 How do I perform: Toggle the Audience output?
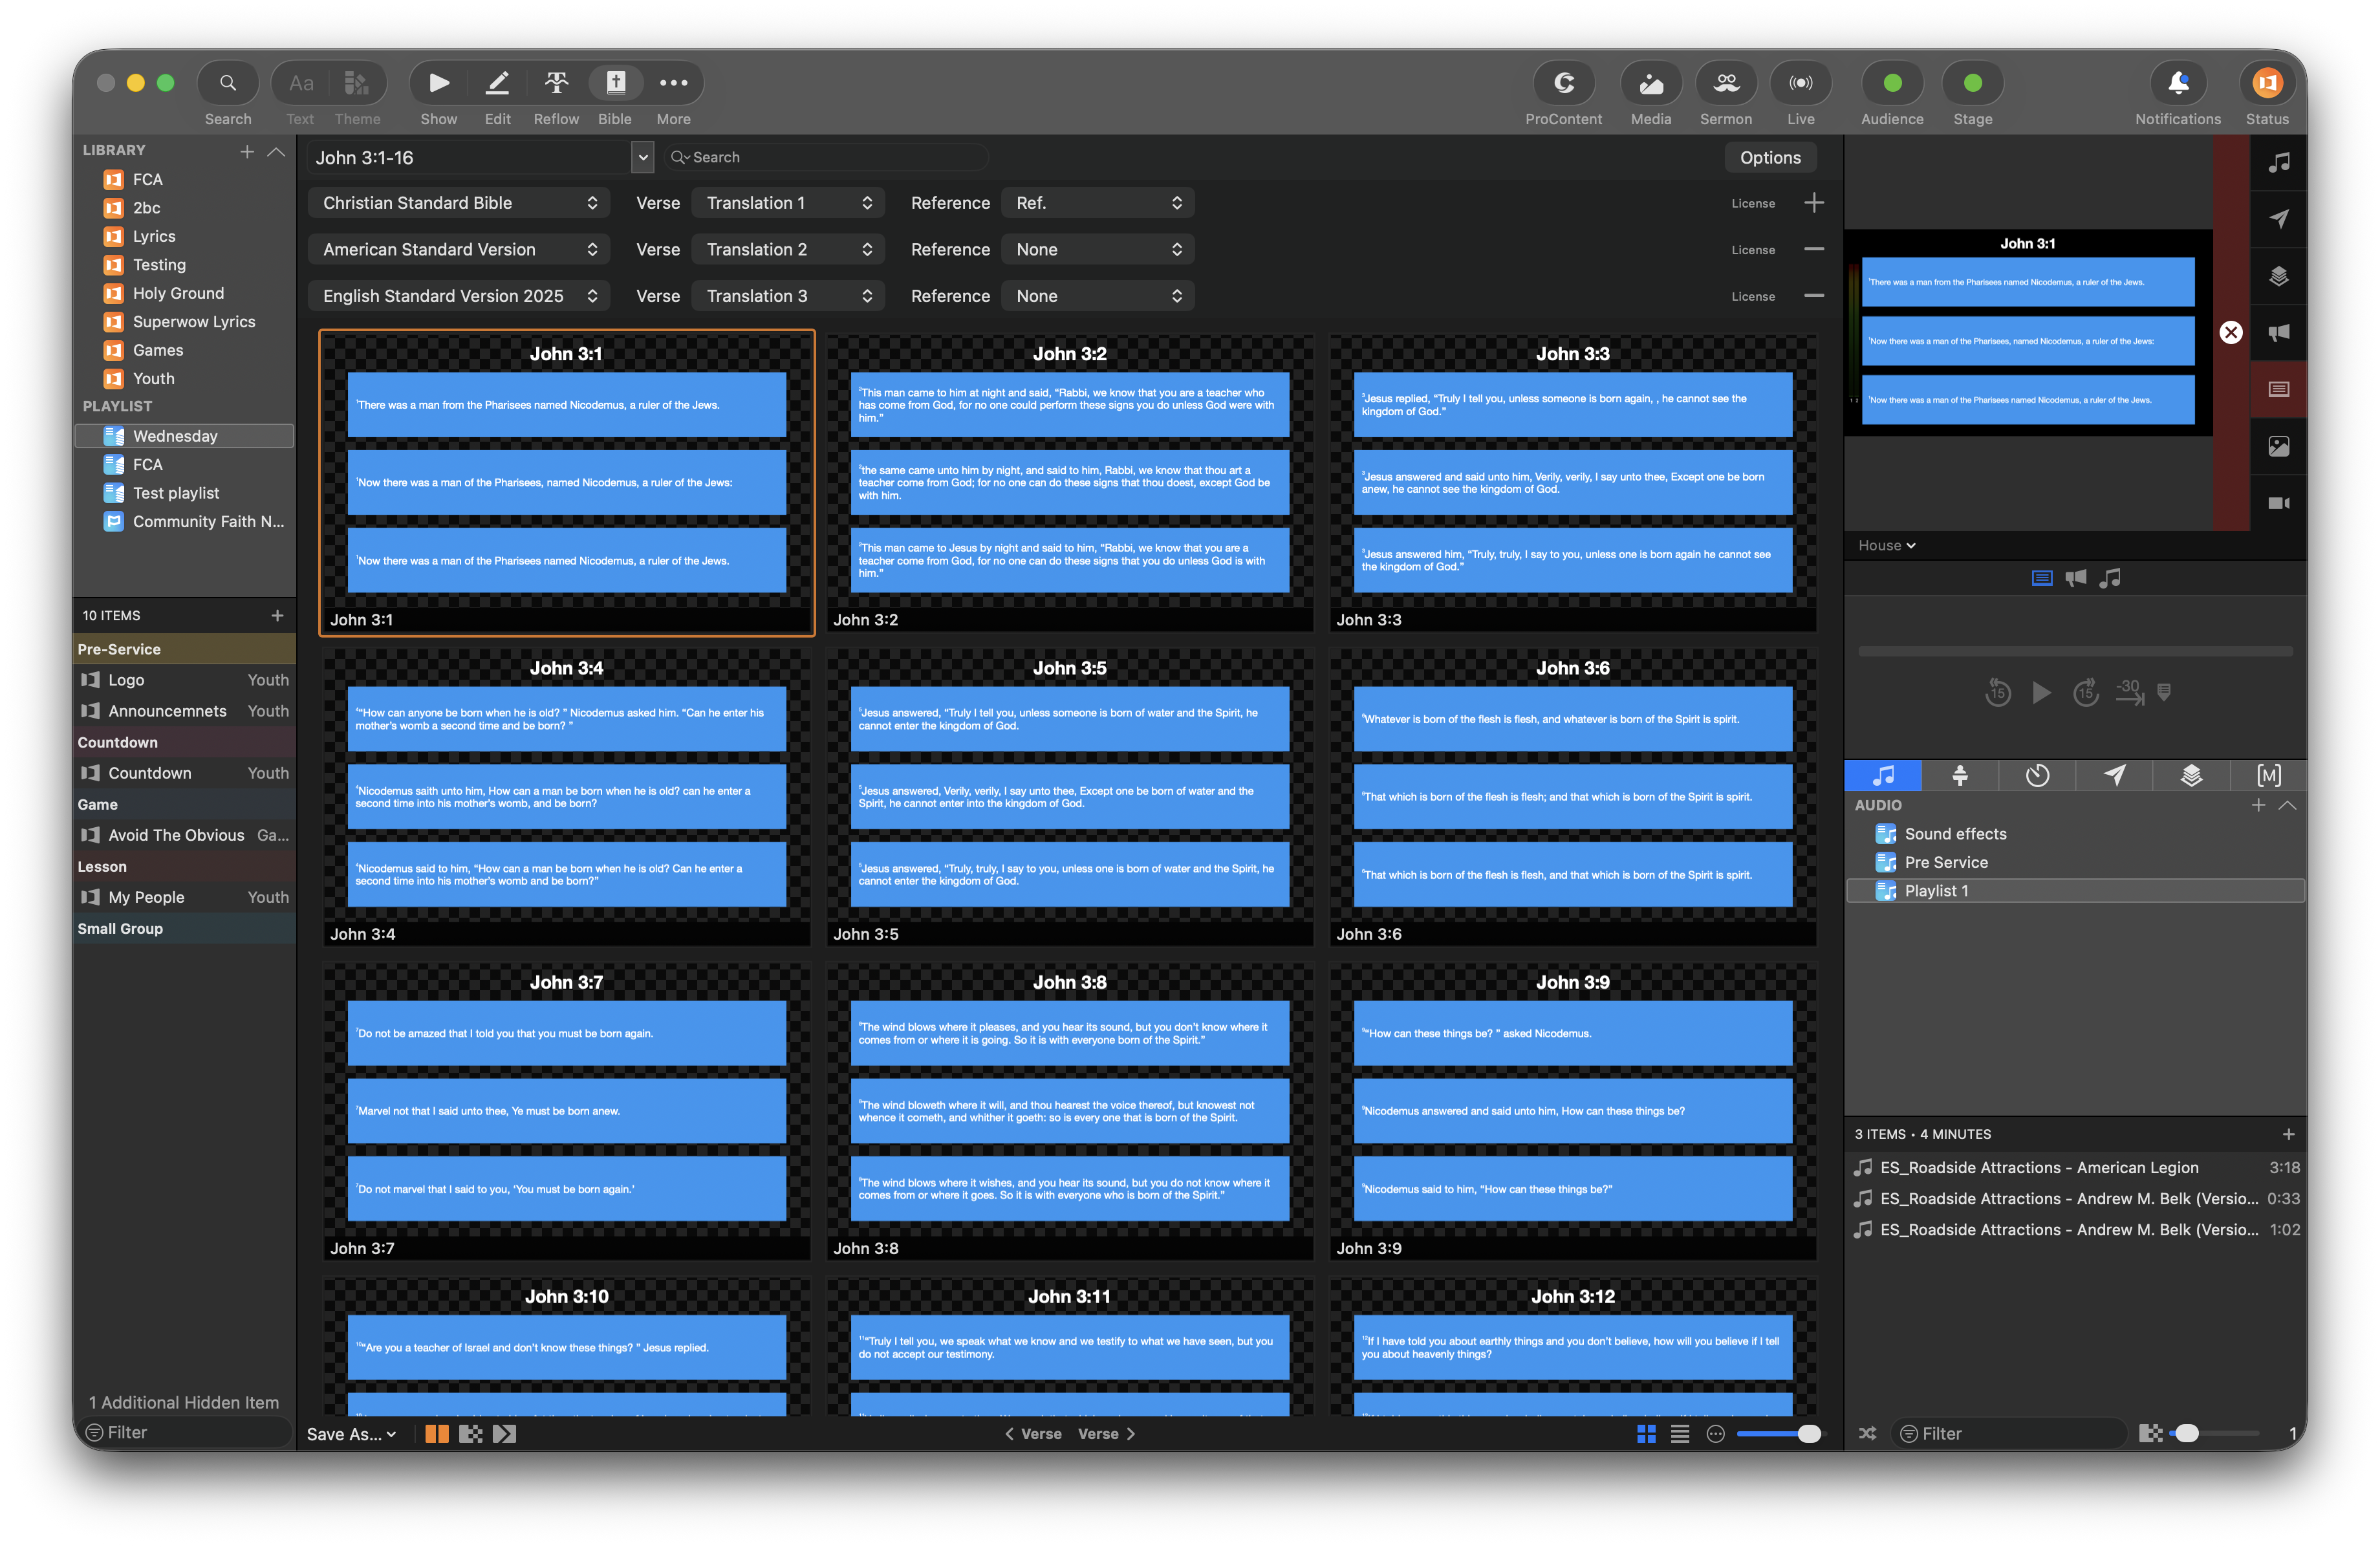point(1892,84)
